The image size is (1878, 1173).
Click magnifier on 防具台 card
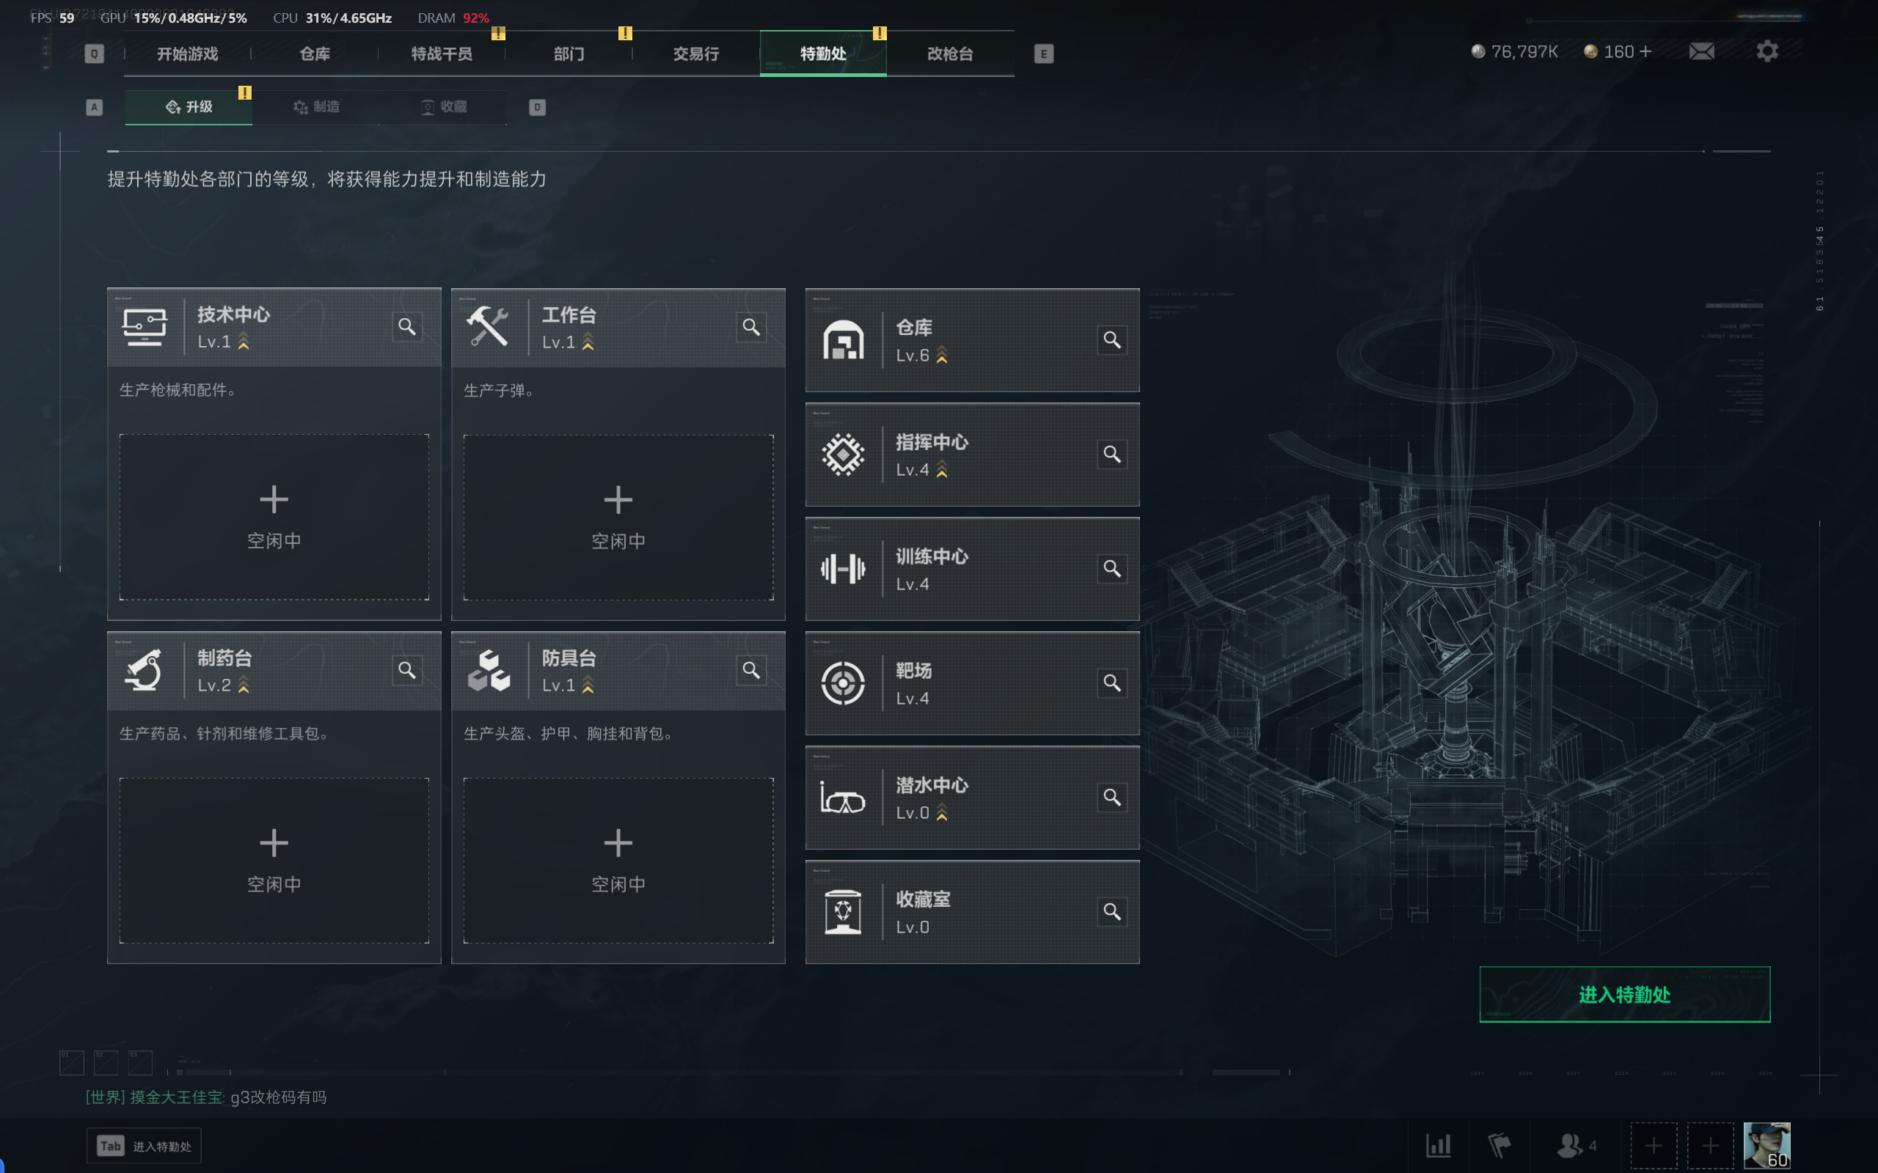click(x=751, y=670)
